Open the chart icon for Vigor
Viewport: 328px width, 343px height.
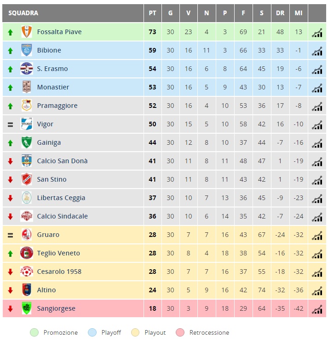point(317,124)
